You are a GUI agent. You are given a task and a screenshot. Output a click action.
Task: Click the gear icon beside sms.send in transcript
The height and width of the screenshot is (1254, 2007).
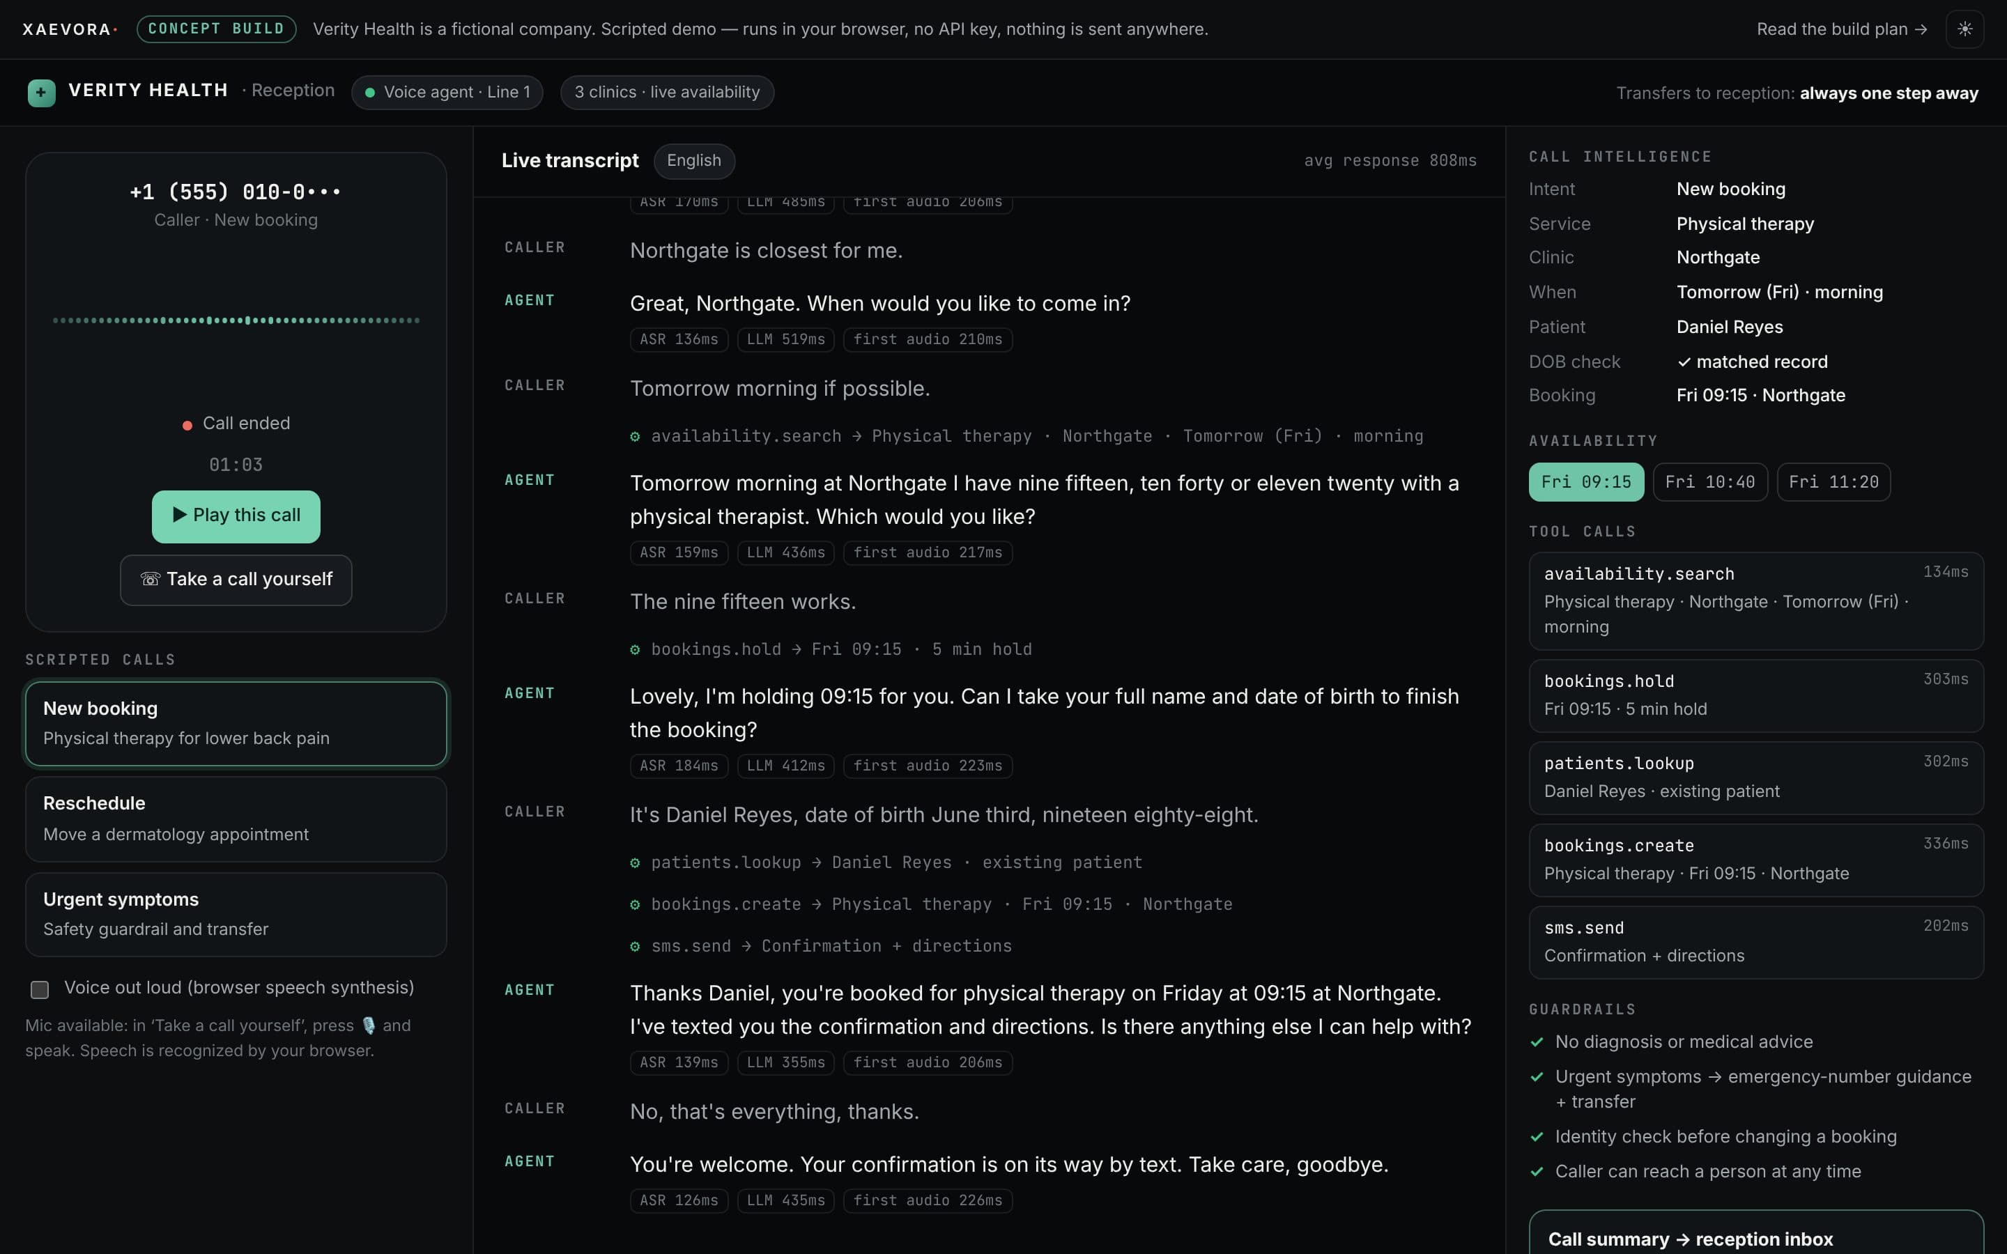[634, 946]
